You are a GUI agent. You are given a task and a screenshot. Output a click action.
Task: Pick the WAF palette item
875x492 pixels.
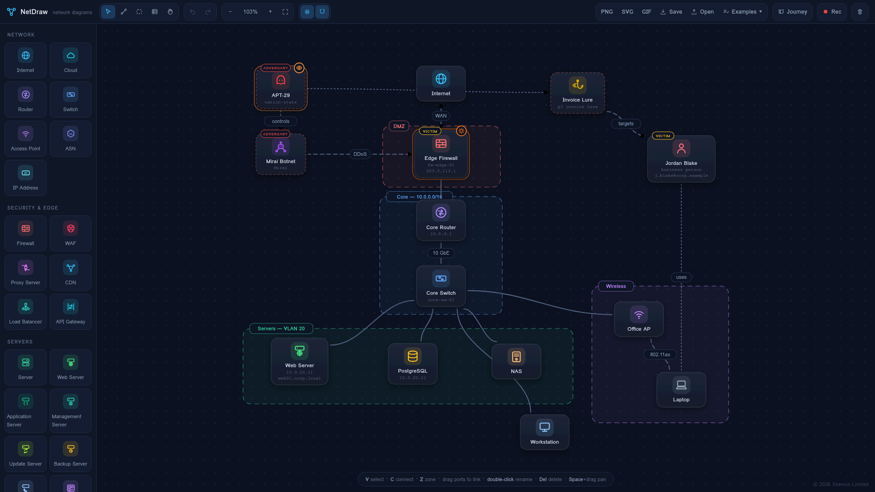[71, 234]
